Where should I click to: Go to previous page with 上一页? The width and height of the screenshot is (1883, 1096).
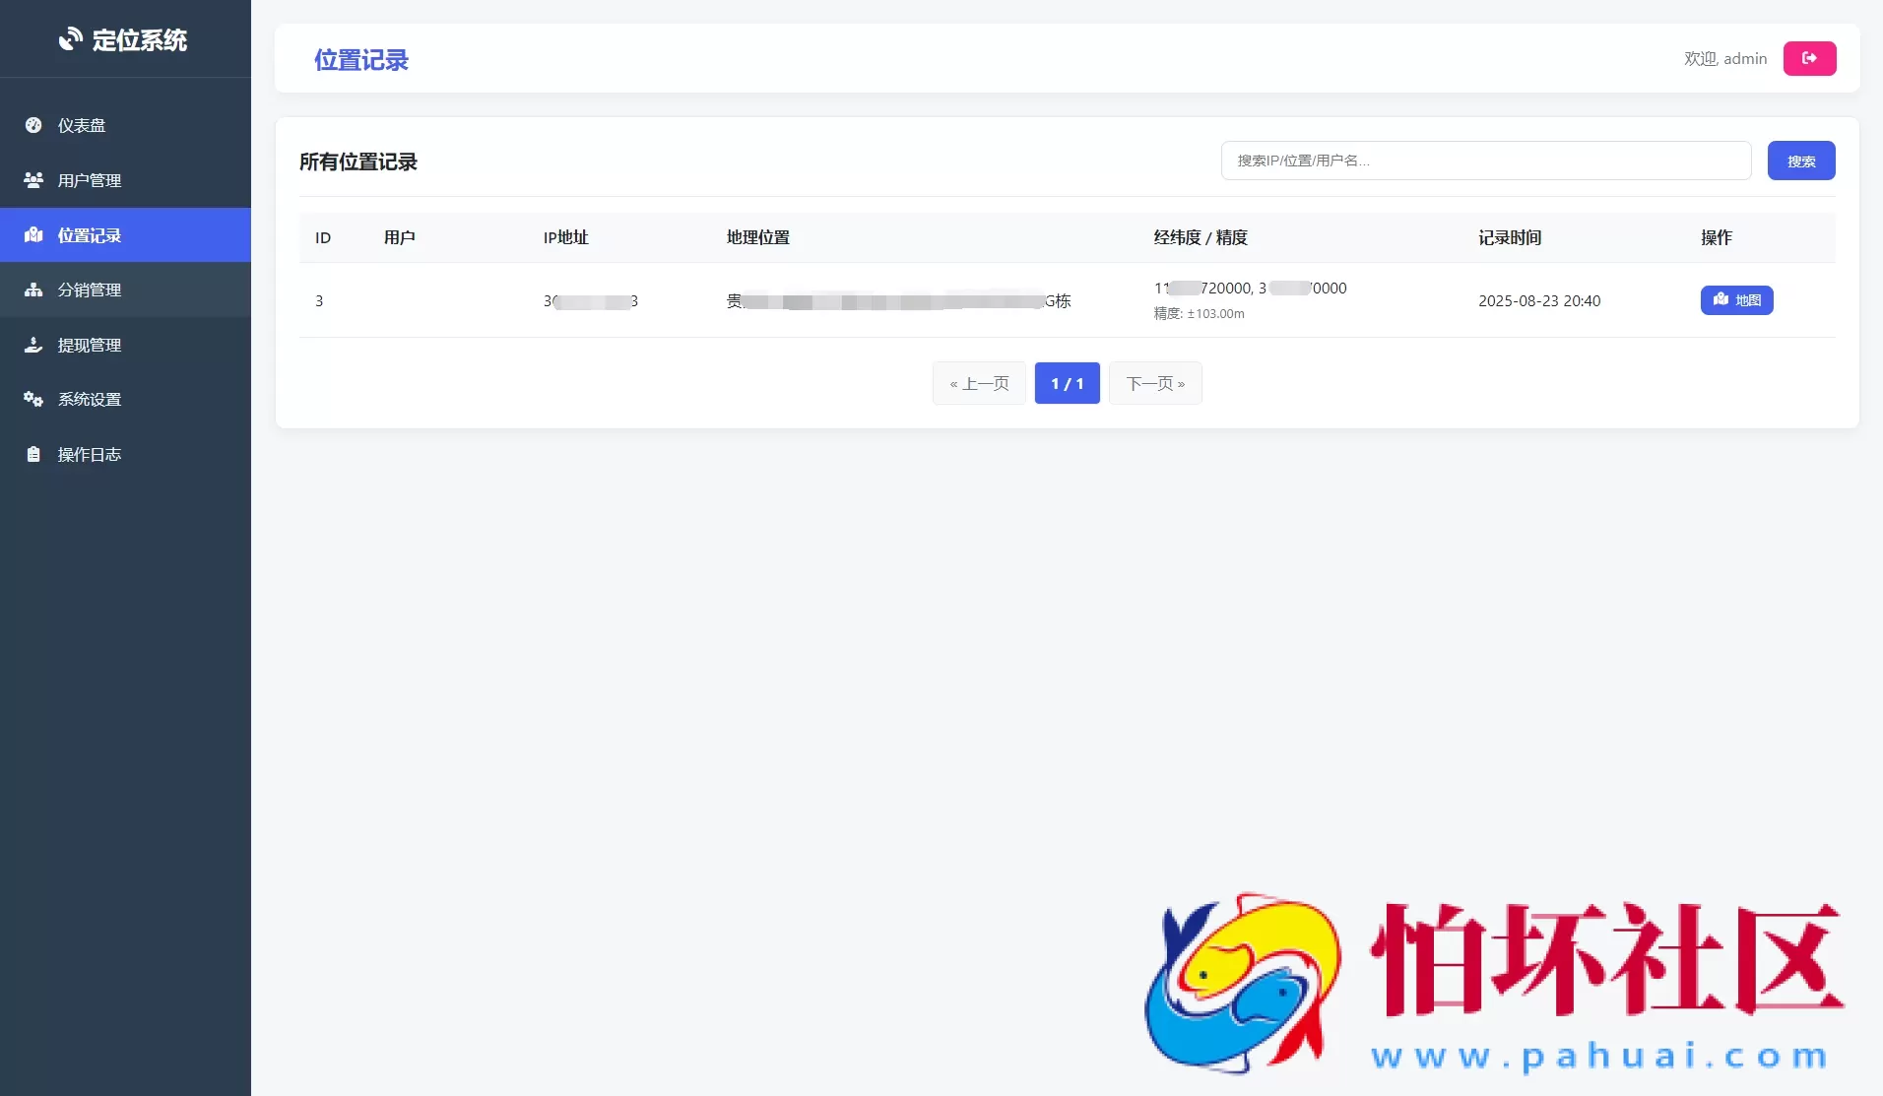978,383
